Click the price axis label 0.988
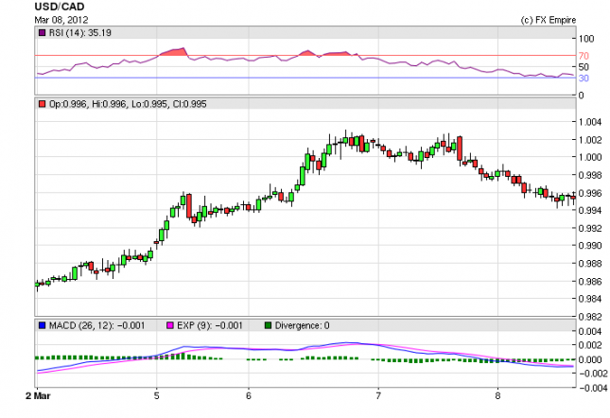The width and height of the screenshot is (610, 418). pyautogui.click(x=590, y=264)
